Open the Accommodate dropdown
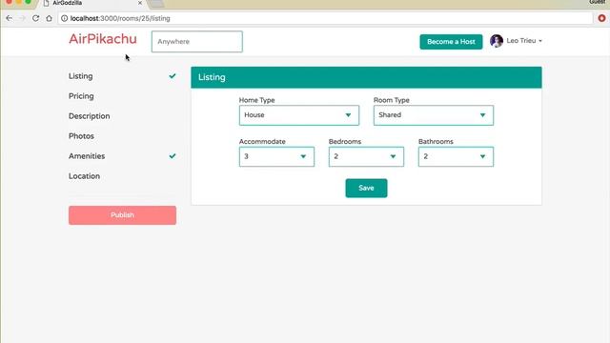The width and height of the screenshot is (610, 343). coord(276,156)
